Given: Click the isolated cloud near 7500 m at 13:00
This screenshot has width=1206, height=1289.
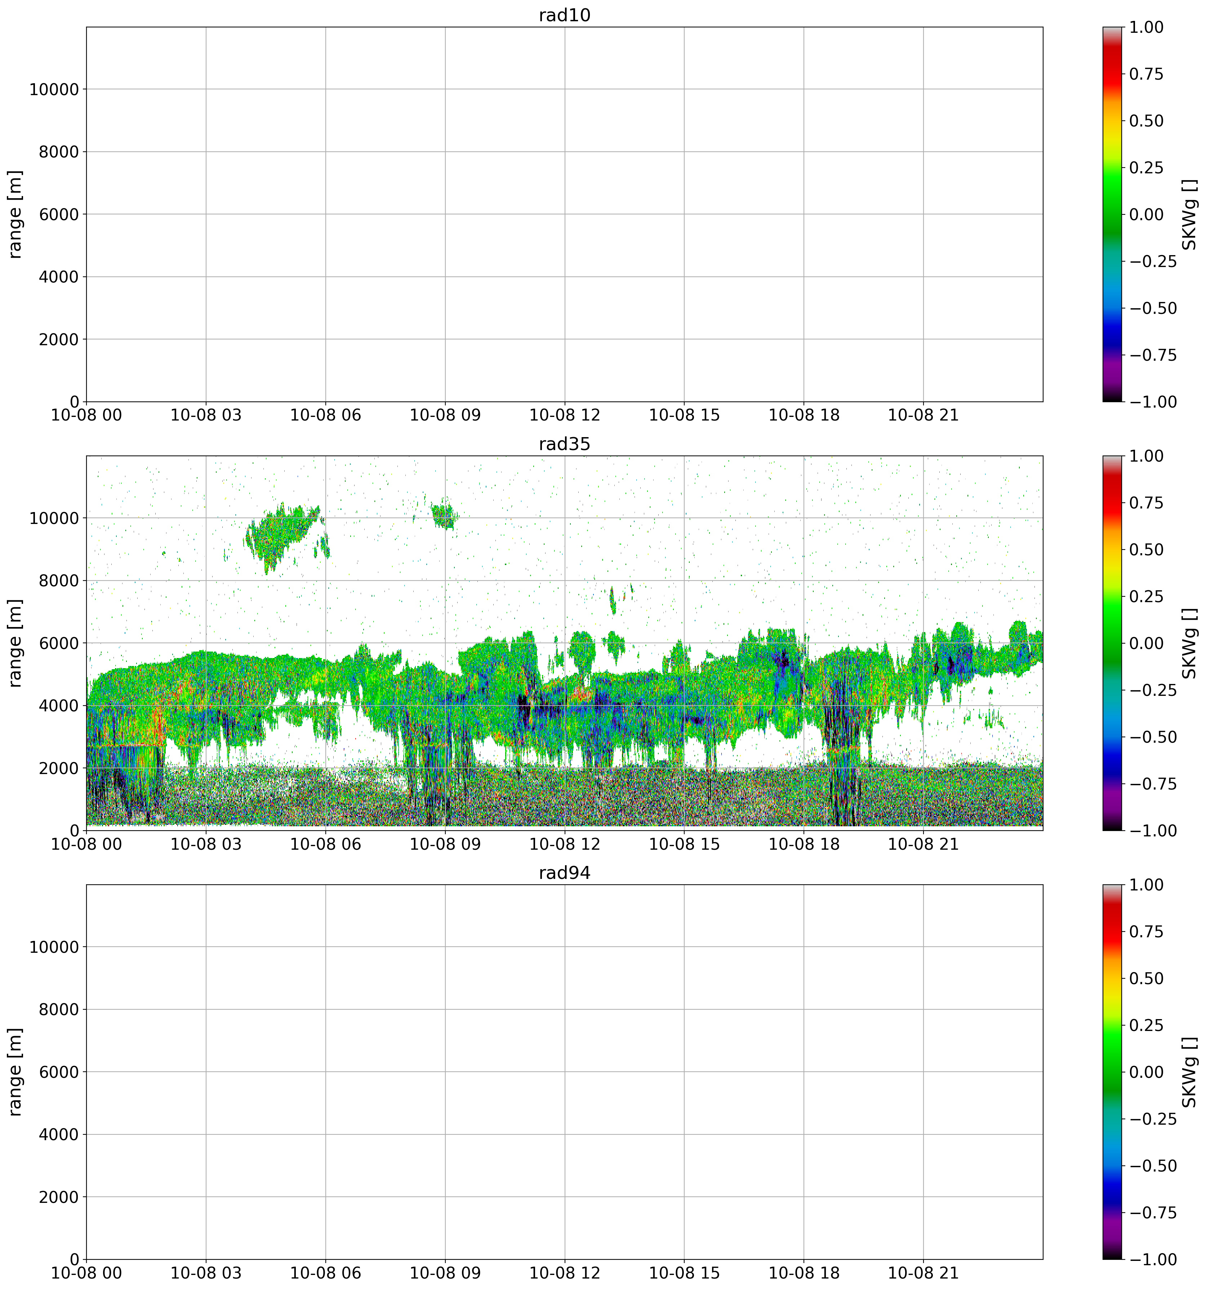Looking at the screenshot, I should click(613, 600).
